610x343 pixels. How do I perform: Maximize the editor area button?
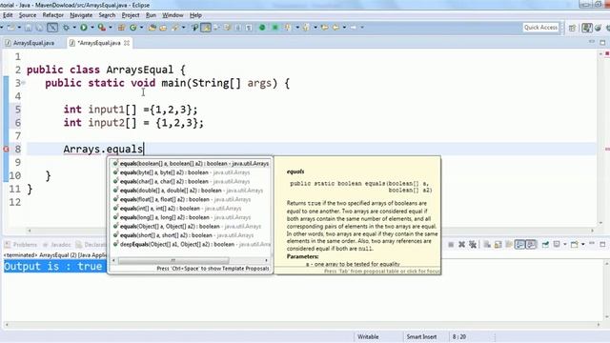point(602,42)
